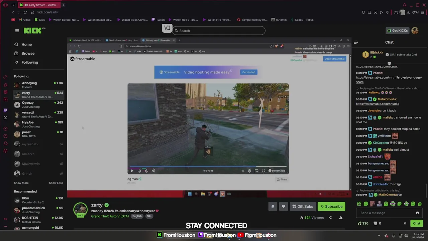The height and width of the screenshot is (241, 428).
Task: Play the Streamable video
Action: [132, 171]
